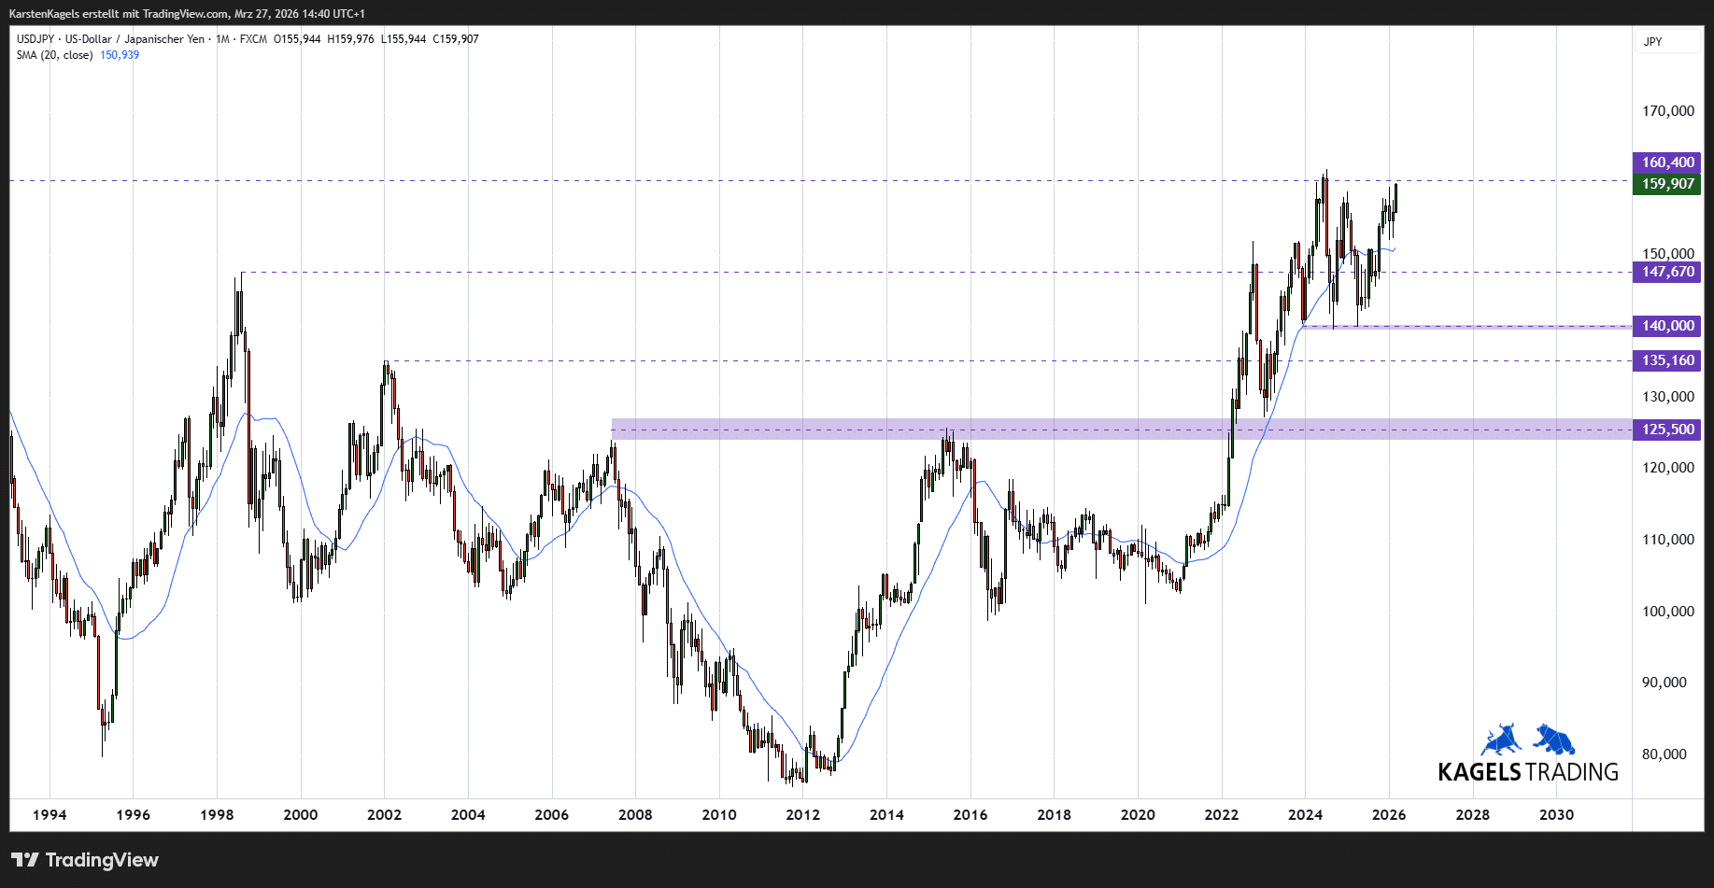
Task: Click the 2012 label on time axis
Action: (802, 815)
